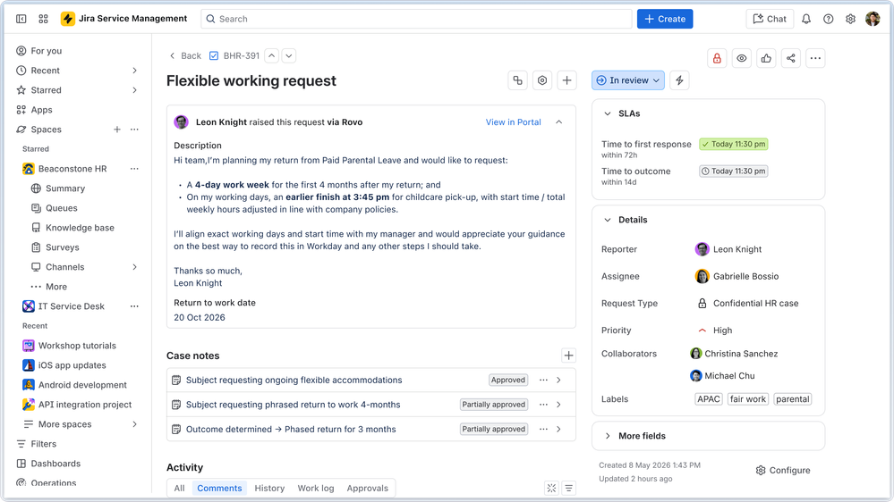Open the settings gear in top bar
894x502 pixels.
tap(851, 19)
